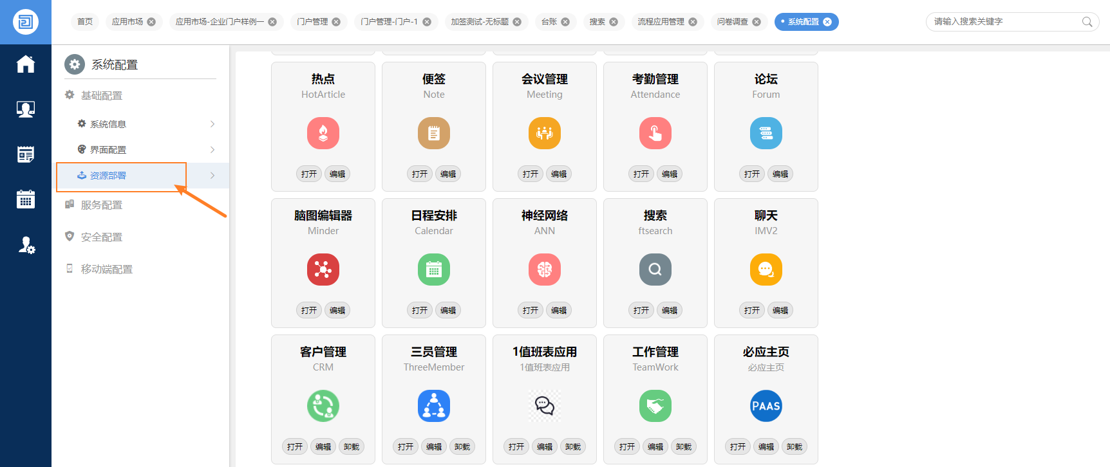Click the Minder mind-map icon
This screenshot has width=1110, height=467.
coord(323,270)
